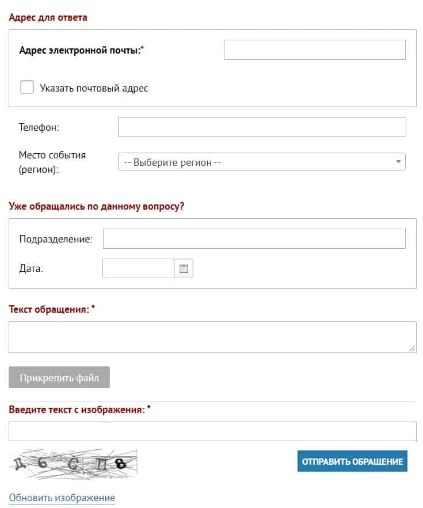Click into the "Телефон" input field

(x=262, y=127)
